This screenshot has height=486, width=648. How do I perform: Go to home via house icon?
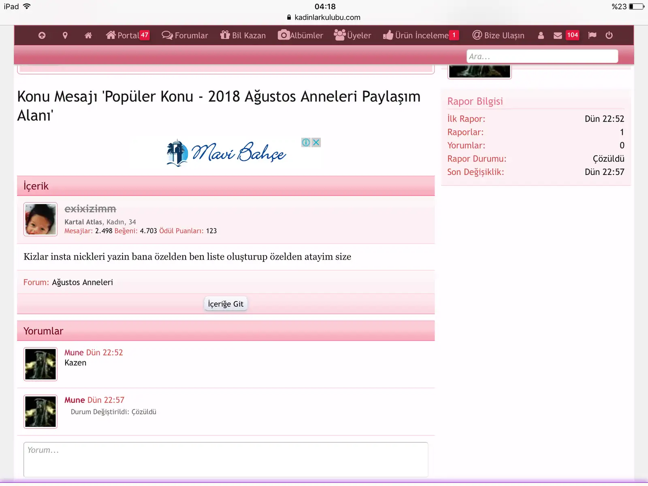[88, 36]
